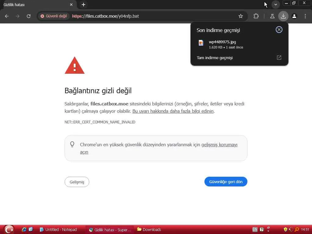The image size is (312, 234).
Task: Open Tam indirme geçmişi
Action: click(x=239, y=58)
